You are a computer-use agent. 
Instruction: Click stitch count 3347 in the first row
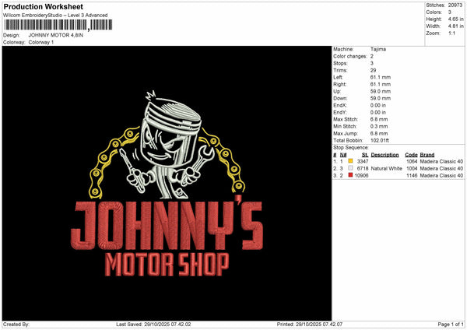click(363, 161)
